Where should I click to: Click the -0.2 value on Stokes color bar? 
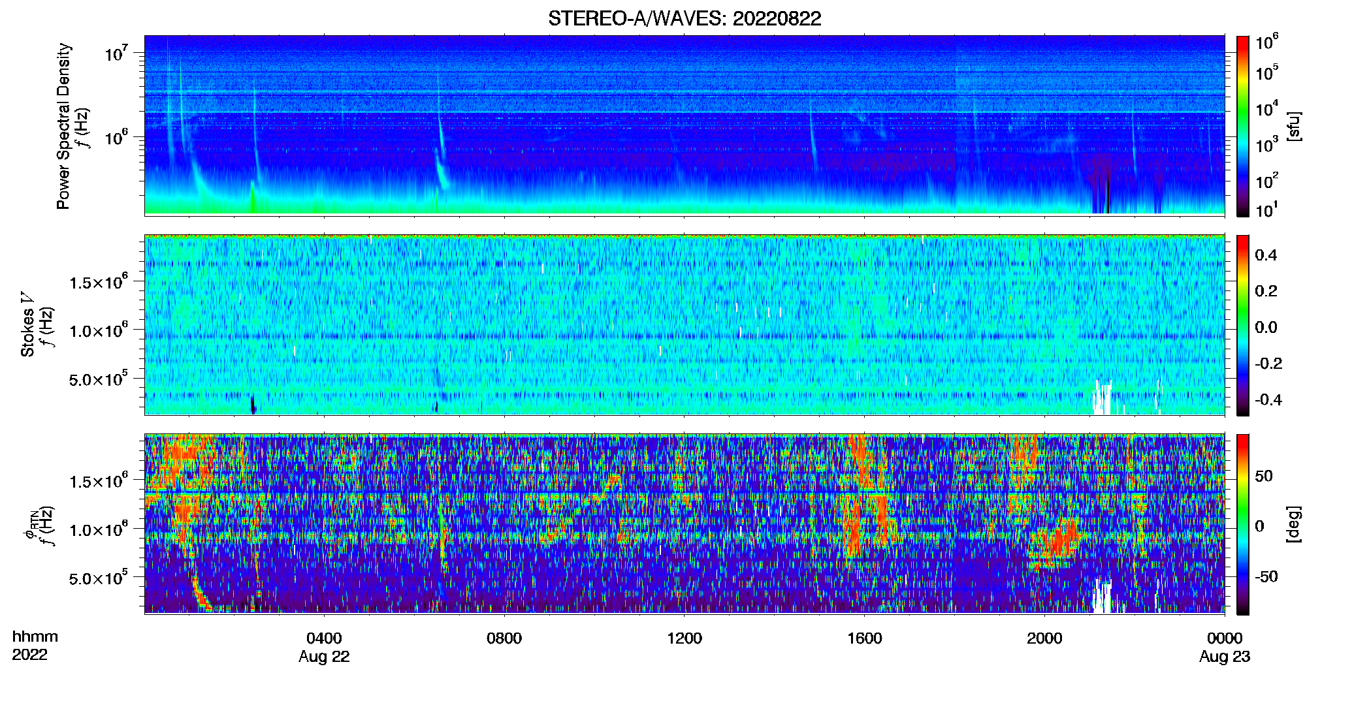(1268, 364)
